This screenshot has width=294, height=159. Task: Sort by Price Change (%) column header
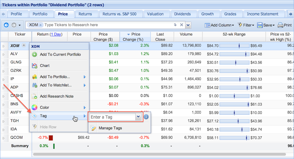(x=135, y=37)
